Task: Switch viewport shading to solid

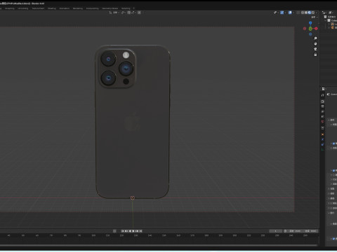Action: click(x=306, y=13)
